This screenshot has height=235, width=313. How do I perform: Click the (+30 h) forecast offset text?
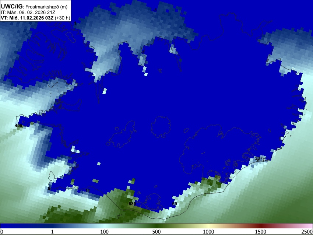click(x=63, y=18)
